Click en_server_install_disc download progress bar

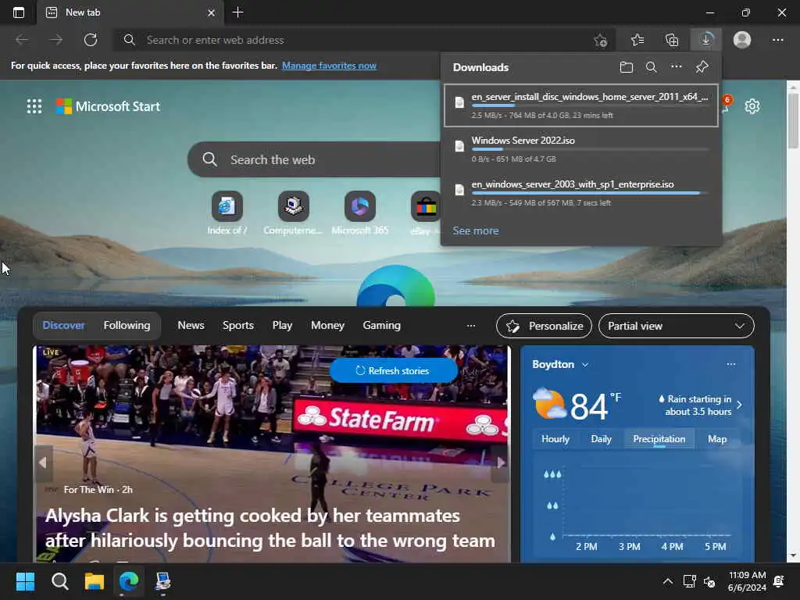pos(591,105)
